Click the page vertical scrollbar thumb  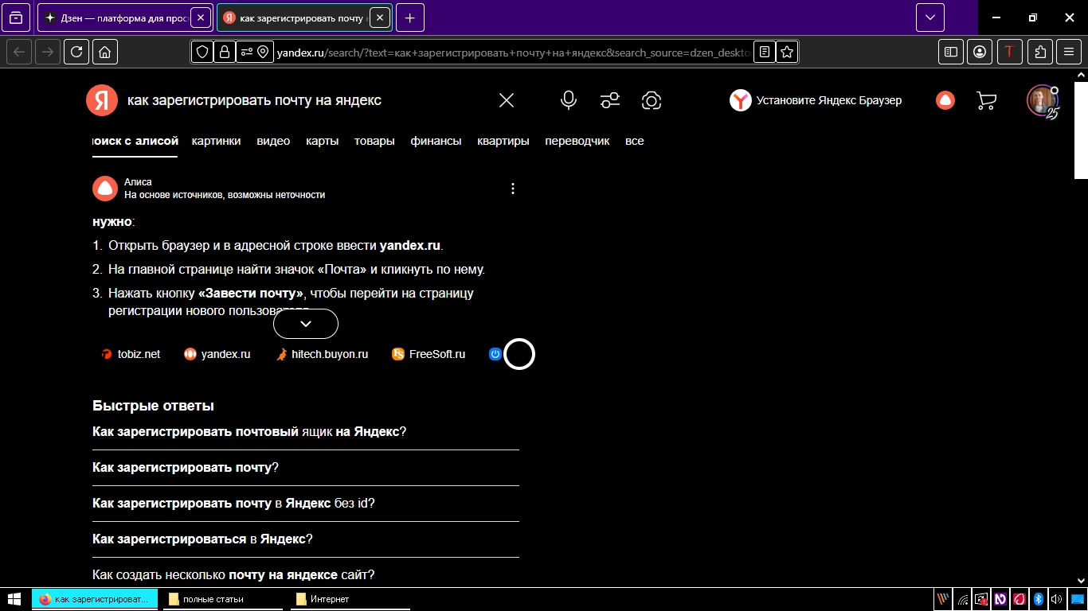pyautogui.click(x=1081, y=130)
